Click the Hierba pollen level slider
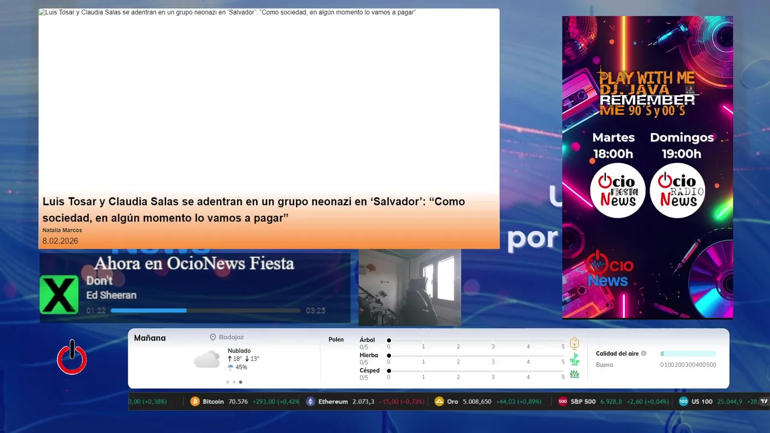The height and width of the screenshot is (433, 770). click(476, 355)
